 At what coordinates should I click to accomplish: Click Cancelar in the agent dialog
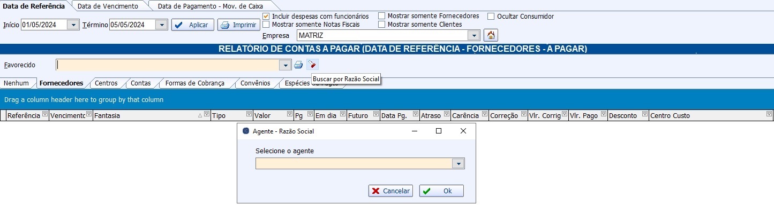point(390,191)
